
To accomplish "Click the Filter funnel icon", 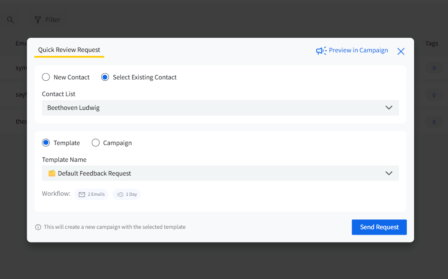I will 38,20.
